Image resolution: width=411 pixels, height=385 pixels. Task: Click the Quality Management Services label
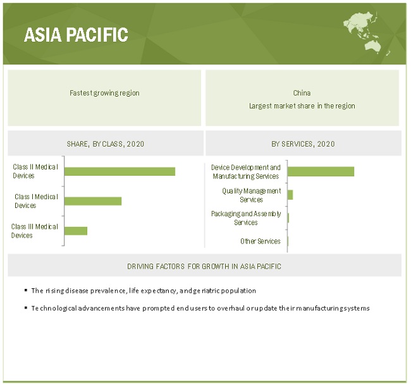point(251,195)
